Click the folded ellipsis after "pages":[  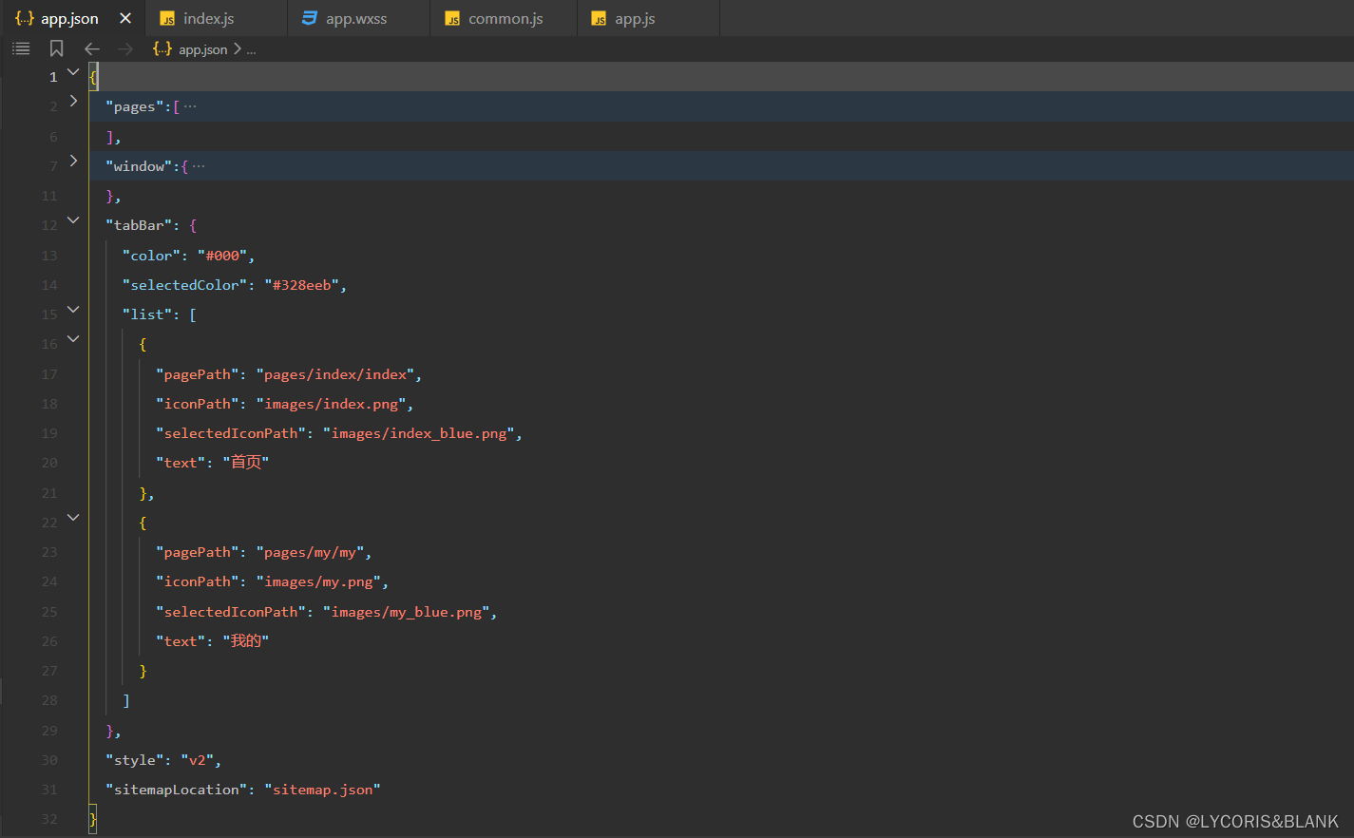tap(190, 106)
